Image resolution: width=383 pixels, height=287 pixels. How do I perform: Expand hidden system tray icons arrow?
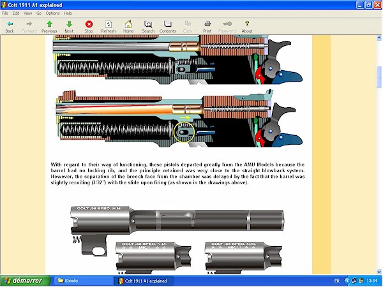347,281
